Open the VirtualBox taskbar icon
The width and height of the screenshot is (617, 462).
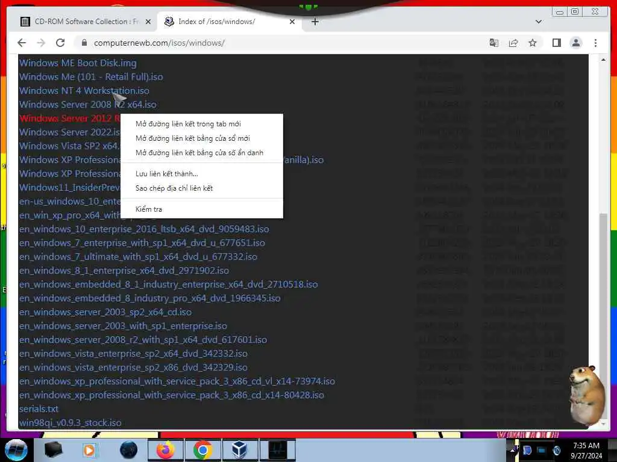240,450
